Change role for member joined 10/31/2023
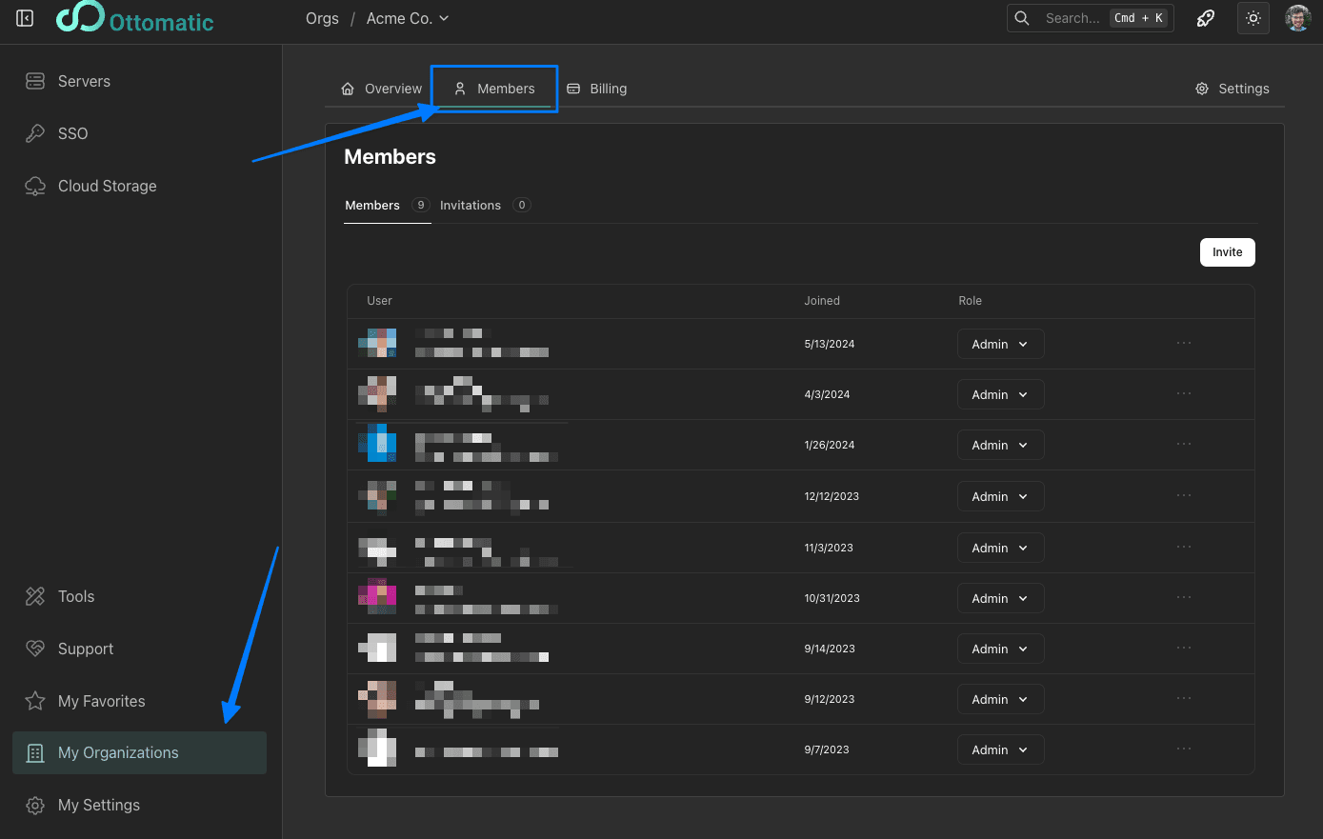This screenshot has width=1323, height=839. tap(1000, 598)
